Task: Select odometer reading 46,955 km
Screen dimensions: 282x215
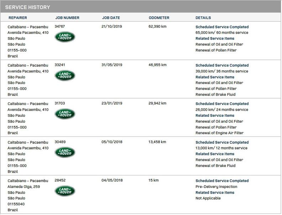Action: click(x=157, y=65)
